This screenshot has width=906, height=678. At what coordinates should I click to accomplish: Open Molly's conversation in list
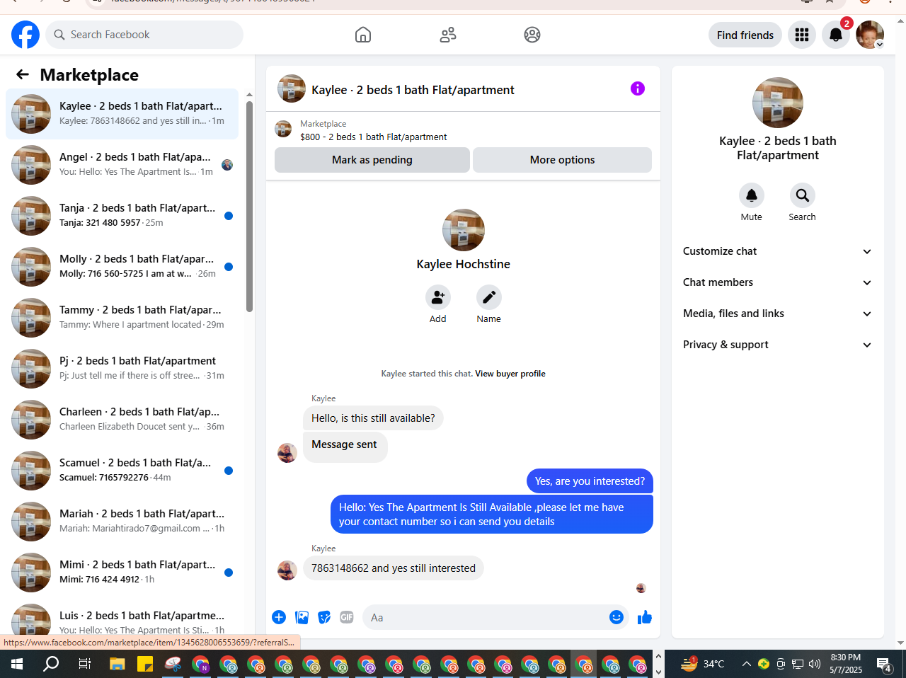[122, 267]
